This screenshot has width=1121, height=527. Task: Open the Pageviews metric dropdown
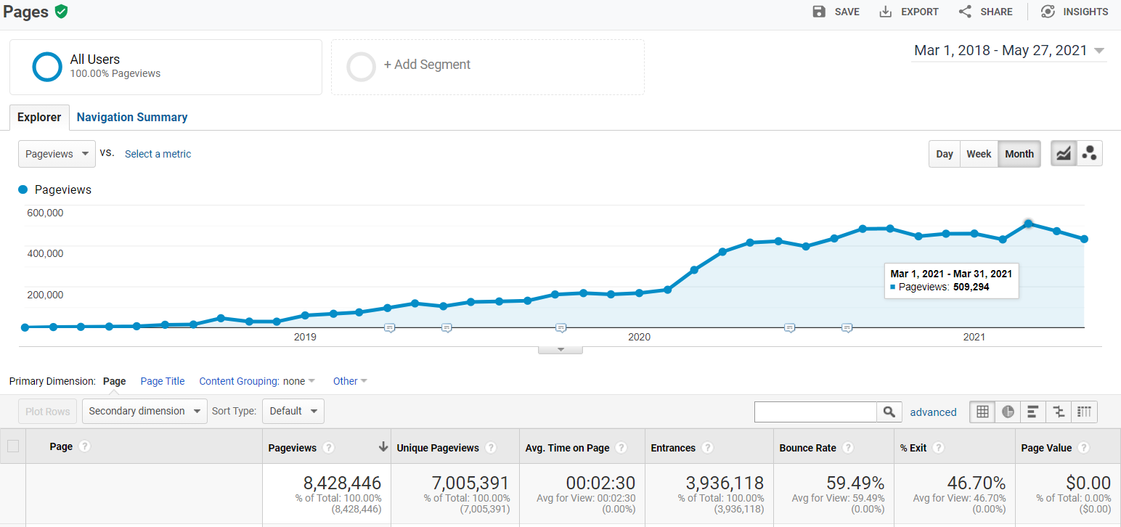(57, 154)
